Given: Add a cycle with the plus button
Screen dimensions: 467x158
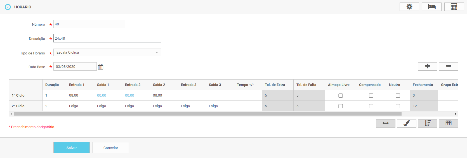Looking at the screenshot, I should point(427,66).
